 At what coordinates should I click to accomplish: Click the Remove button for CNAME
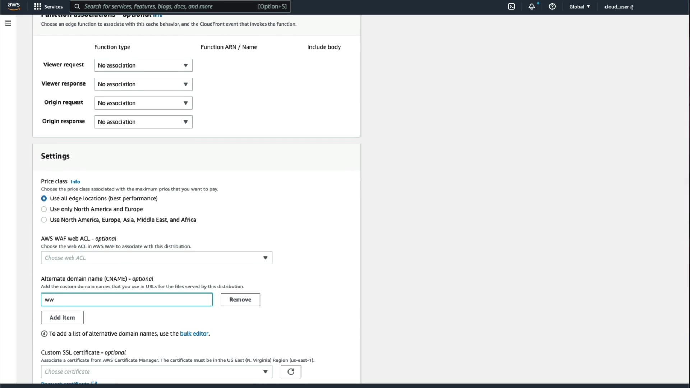tap(240, 300)
